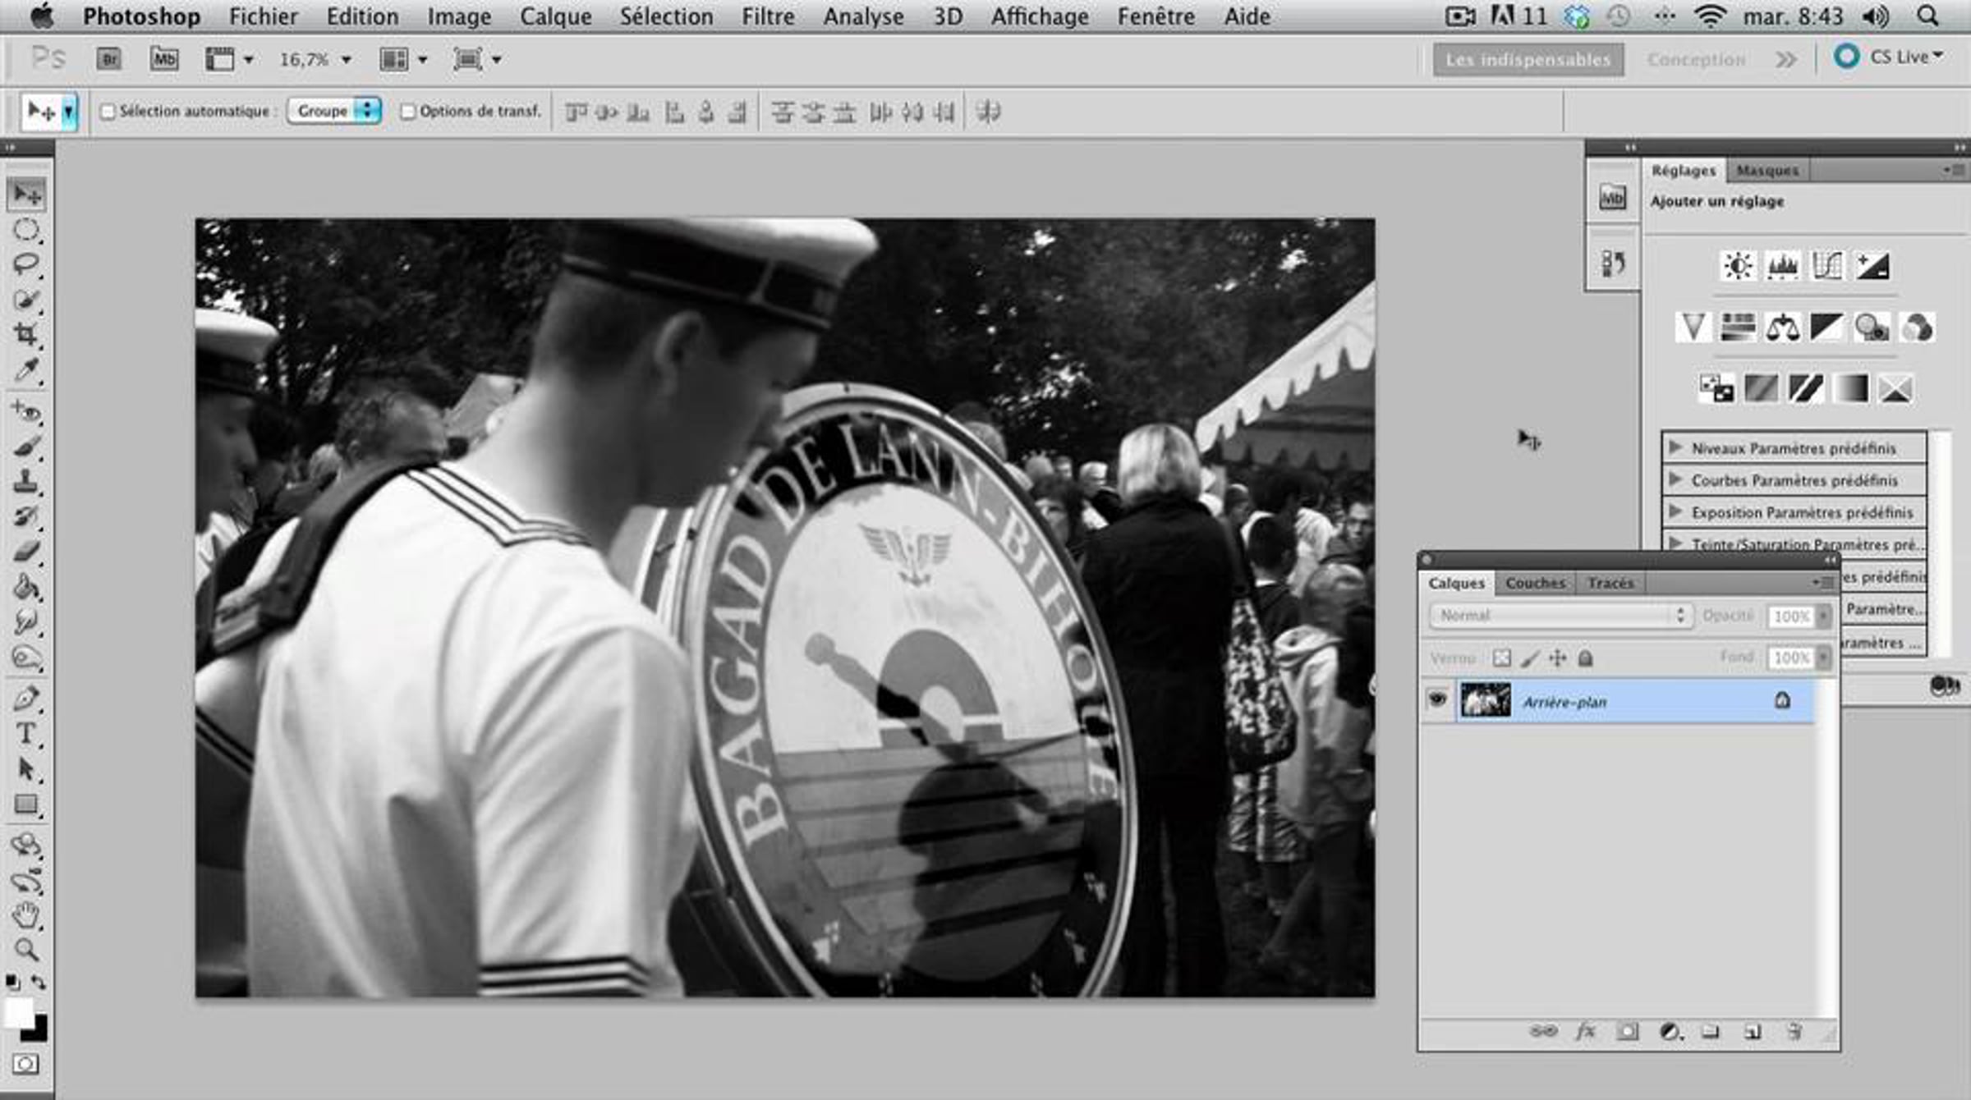Create a new layer in Calques panel

coord(1753,1032)
